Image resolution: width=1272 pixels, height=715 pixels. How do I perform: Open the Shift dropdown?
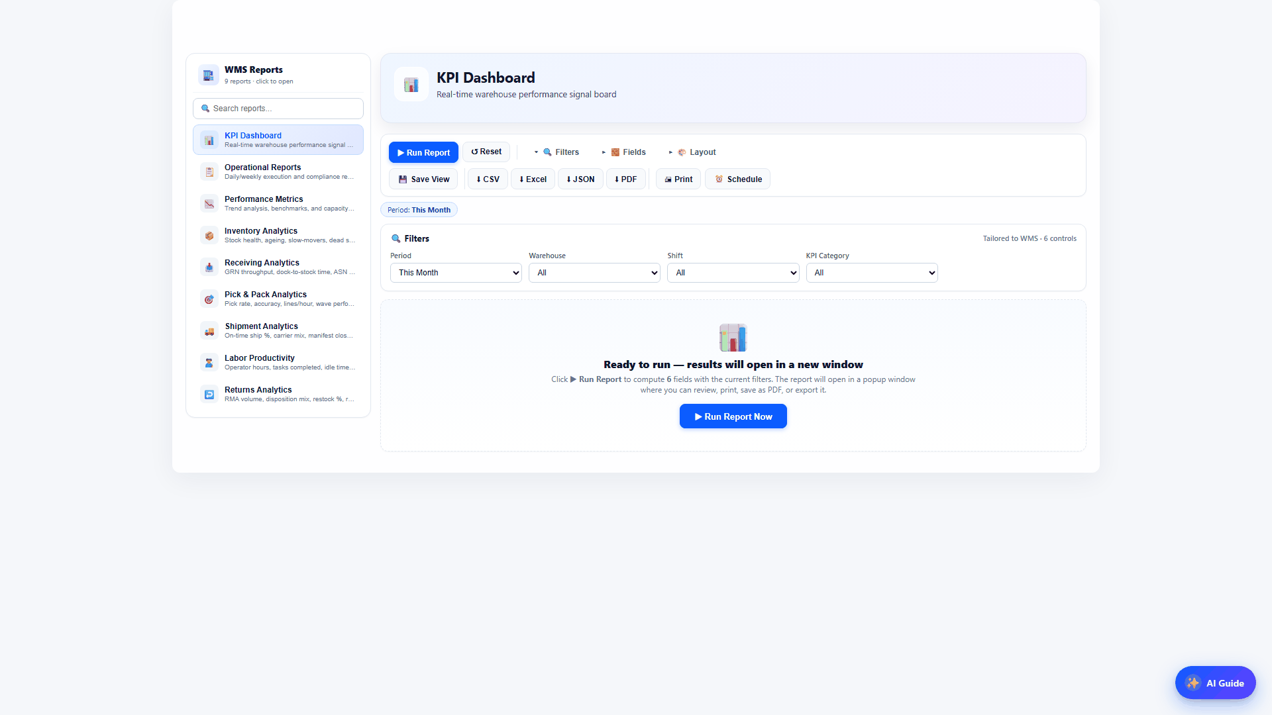[x=733, y=273]
